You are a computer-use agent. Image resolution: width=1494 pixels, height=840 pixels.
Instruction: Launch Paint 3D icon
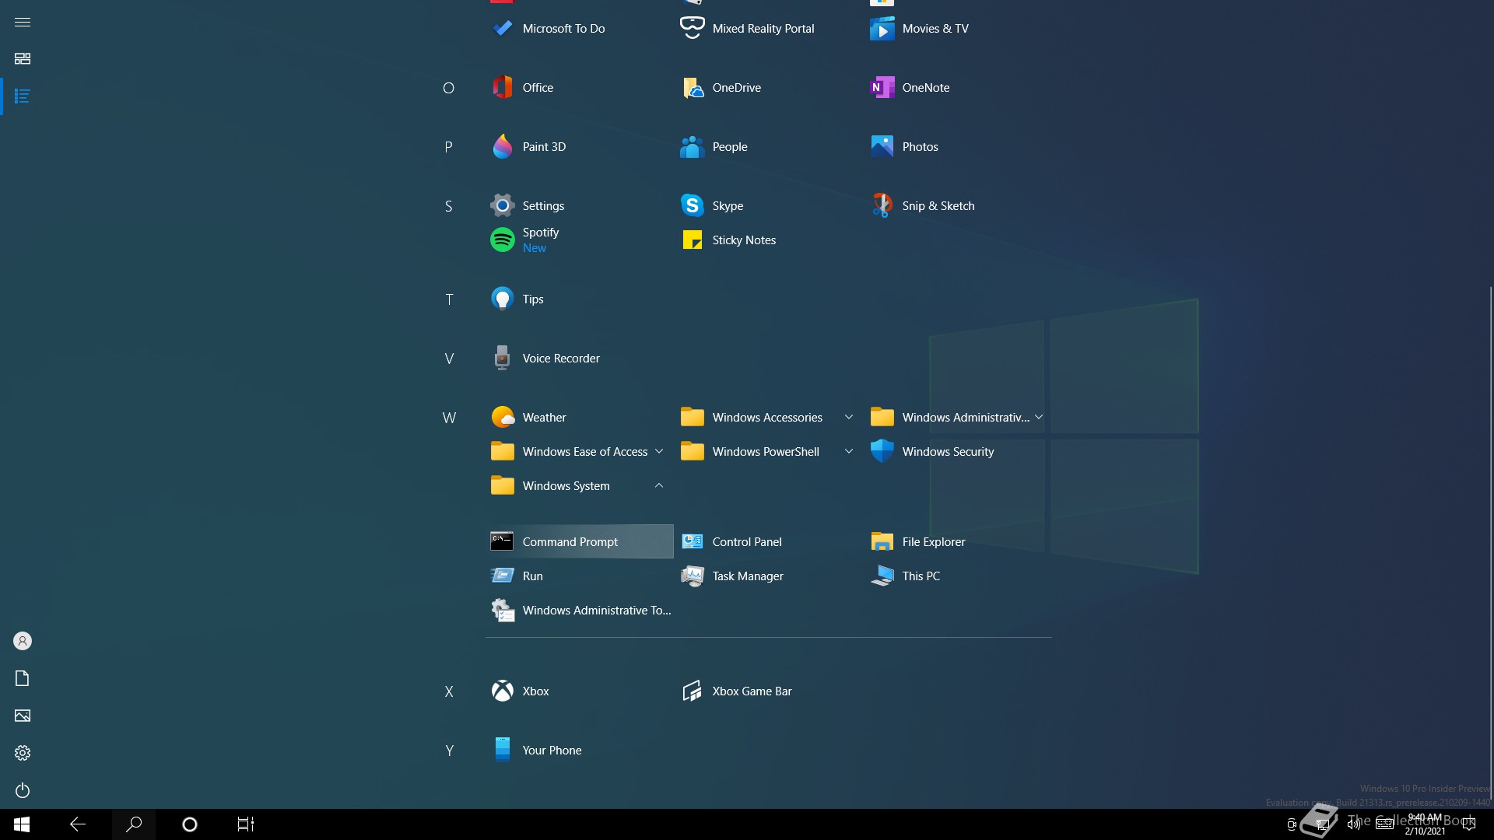(x=503, y=147)
